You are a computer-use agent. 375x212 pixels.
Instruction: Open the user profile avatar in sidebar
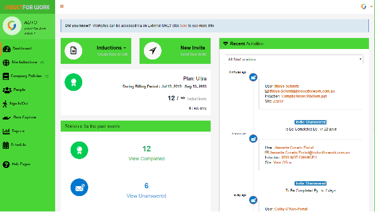point(12,25)
